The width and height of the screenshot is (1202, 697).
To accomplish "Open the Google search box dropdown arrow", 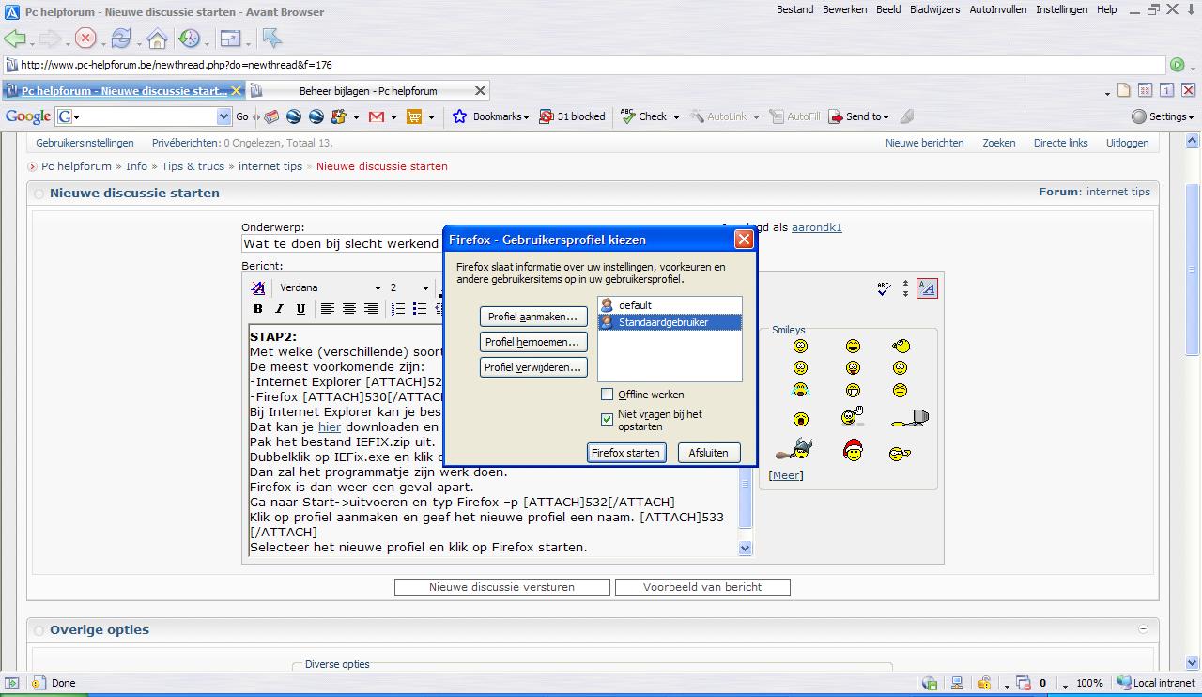I will [223, 116].
